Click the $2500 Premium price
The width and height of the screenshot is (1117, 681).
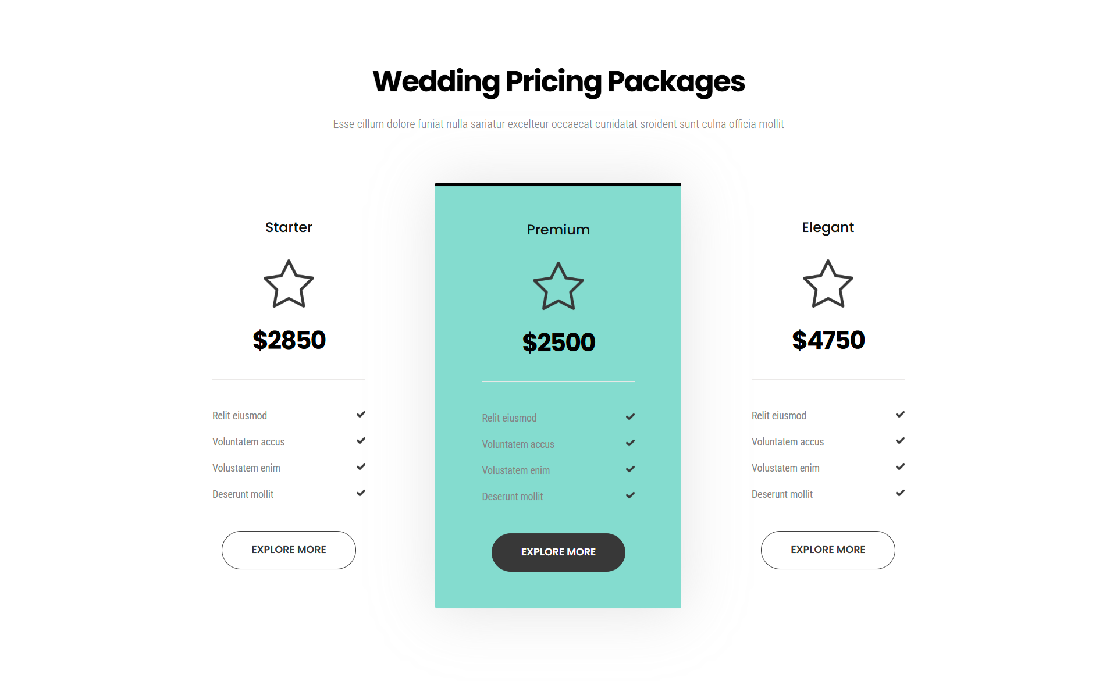point(558,343)
